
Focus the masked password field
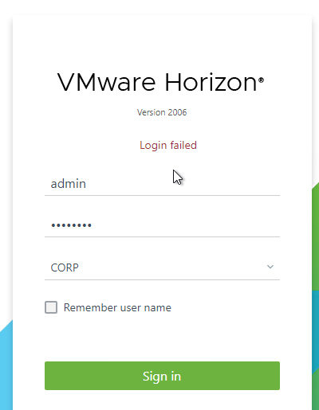pyautogui.click(x=162, y=225)
